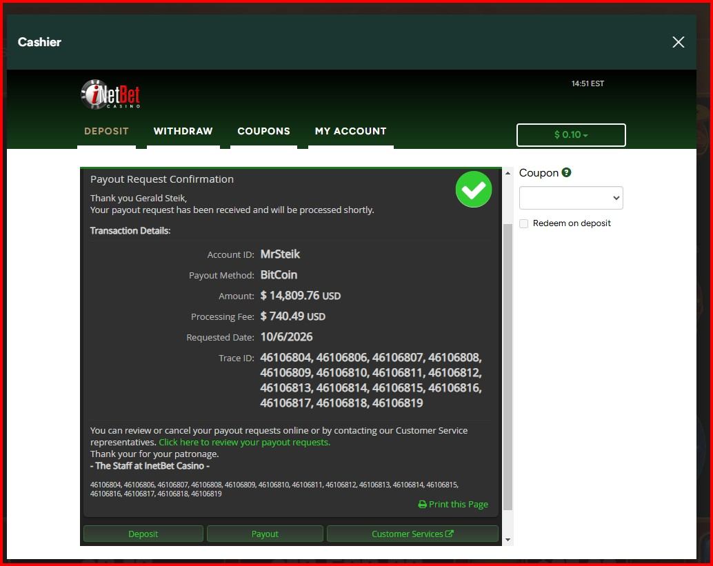The width and height of the screenshot is (713, 566).
Task: Click the Coupon label text
Action: [539, 173]
